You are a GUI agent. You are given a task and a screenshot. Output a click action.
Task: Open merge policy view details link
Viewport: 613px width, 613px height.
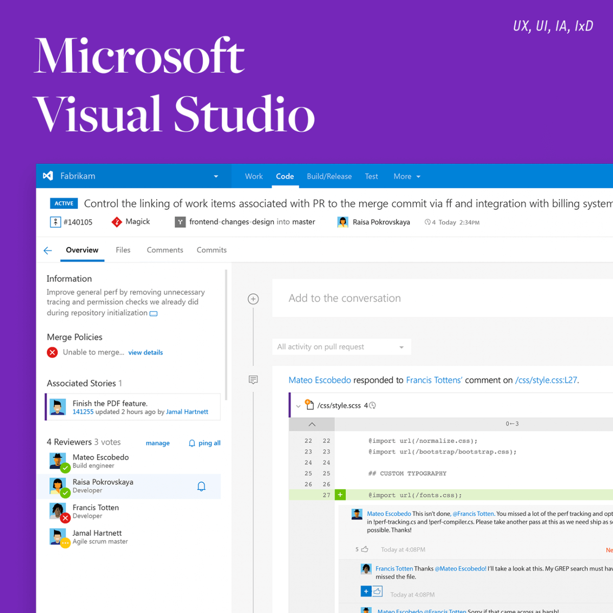click(146, 352)
